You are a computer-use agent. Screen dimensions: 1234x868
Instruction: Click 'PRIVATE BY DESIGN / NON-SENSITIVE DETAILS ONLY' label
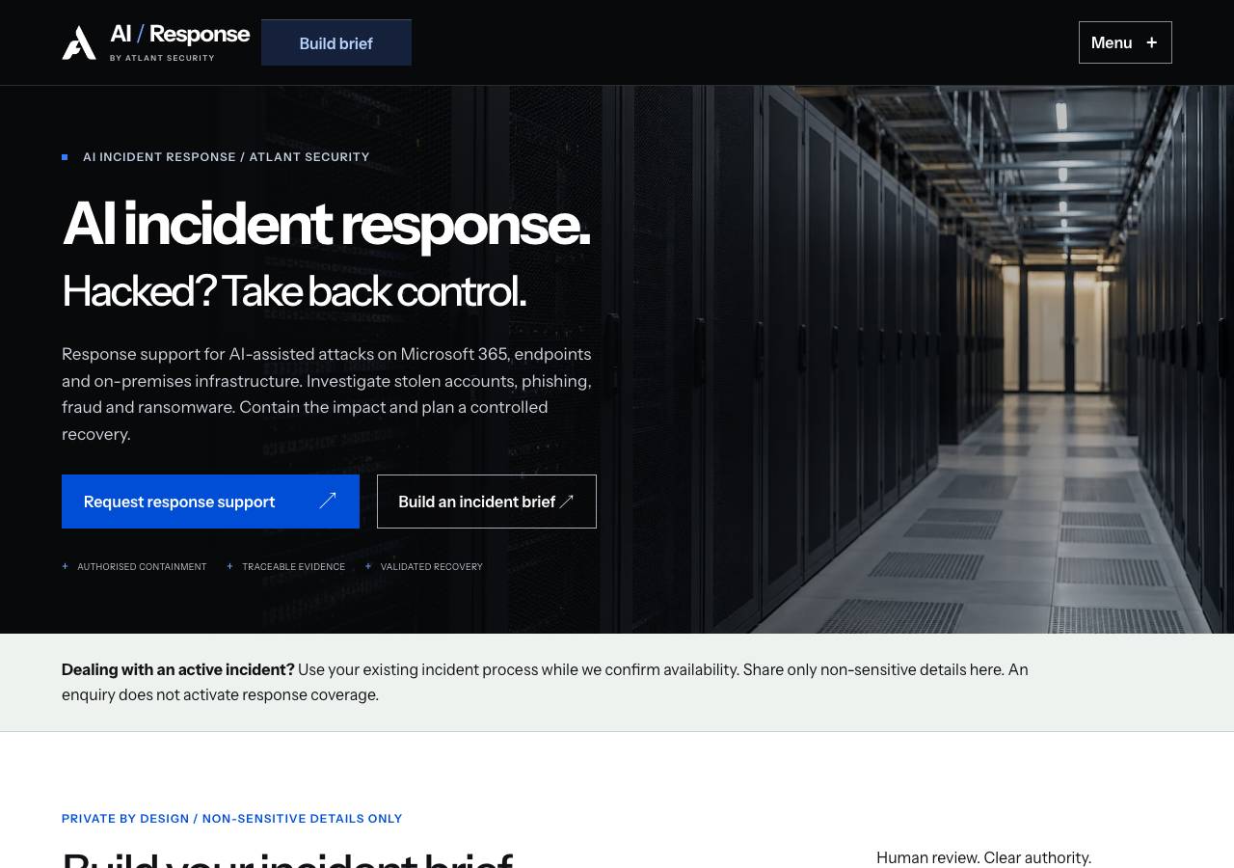232,819
